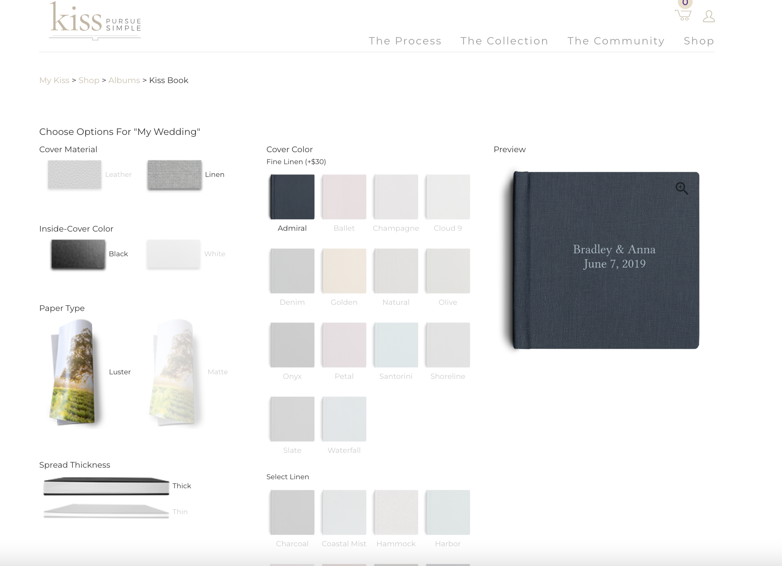Select the Petal cover color
This screenshot has width=782, height=566.
[344, 345]
